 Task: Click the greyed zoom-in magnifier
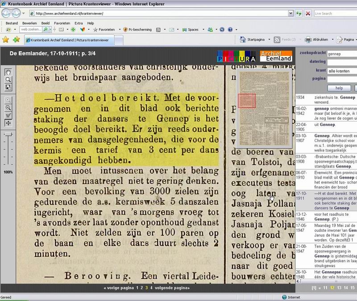[8, 100]
